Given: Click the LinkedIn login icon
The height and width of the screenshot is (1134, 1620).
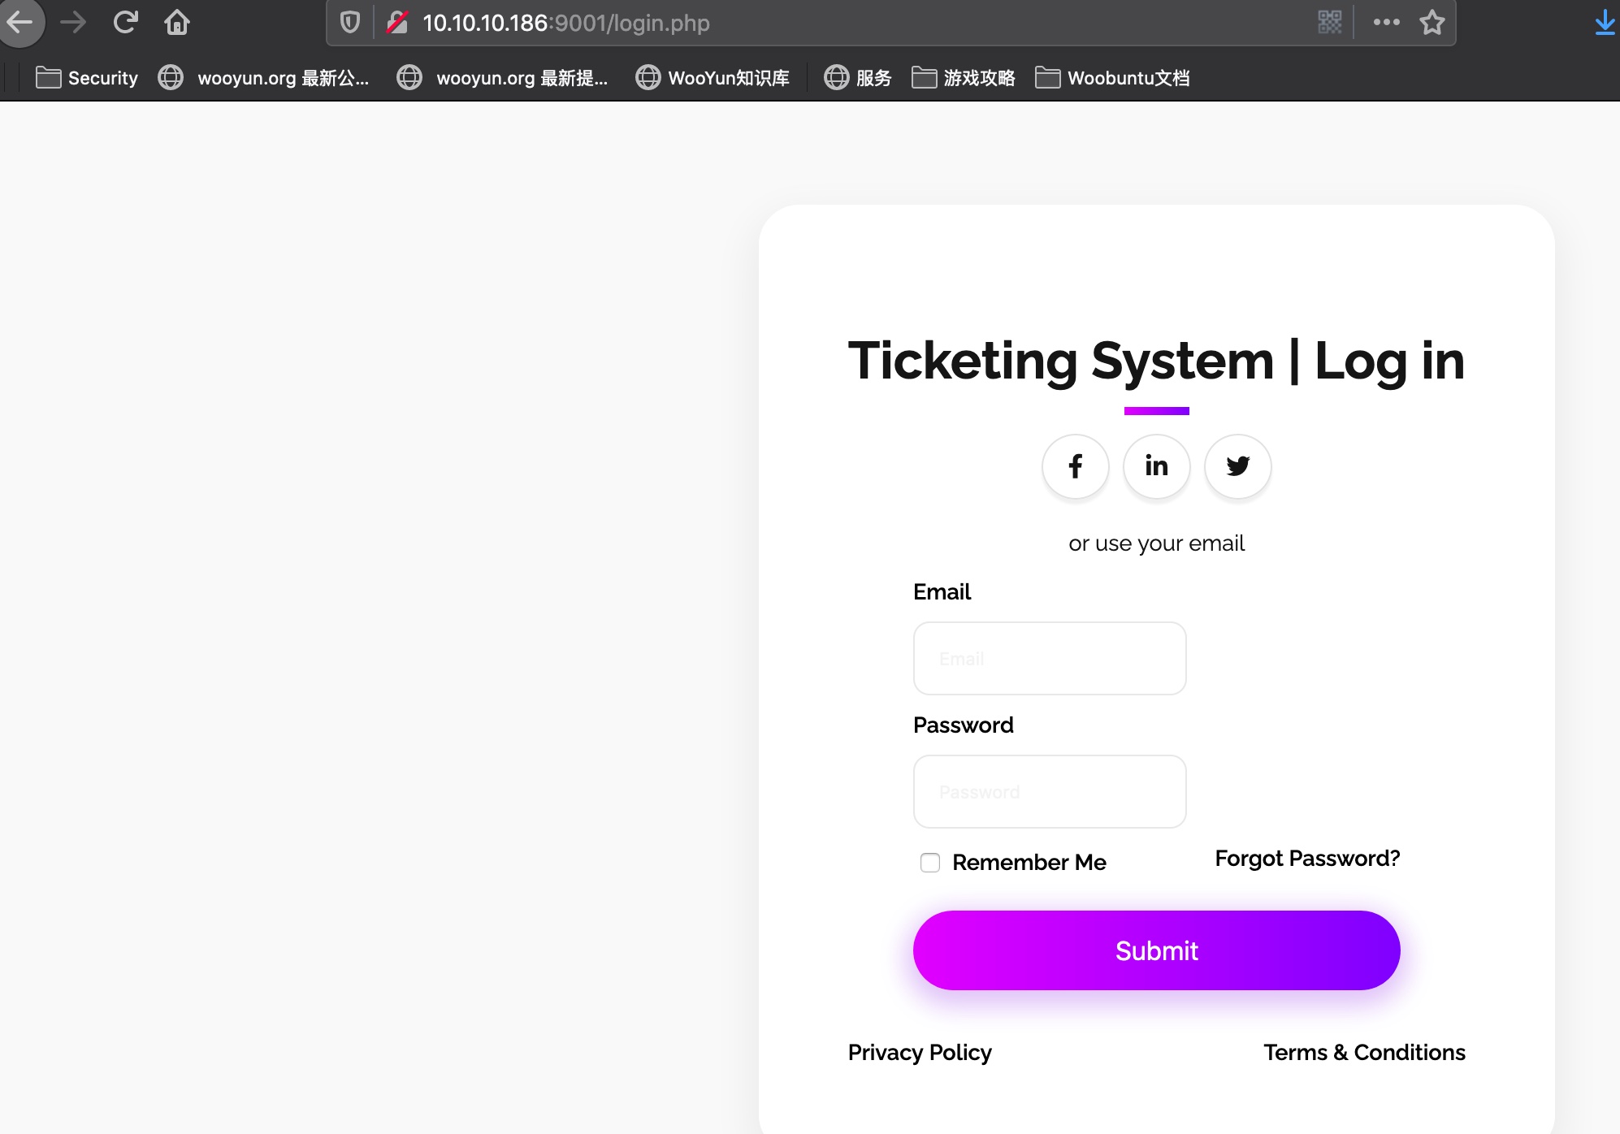Looking at the screenshot, I should pyautogui.click(x=1156, y=466).
